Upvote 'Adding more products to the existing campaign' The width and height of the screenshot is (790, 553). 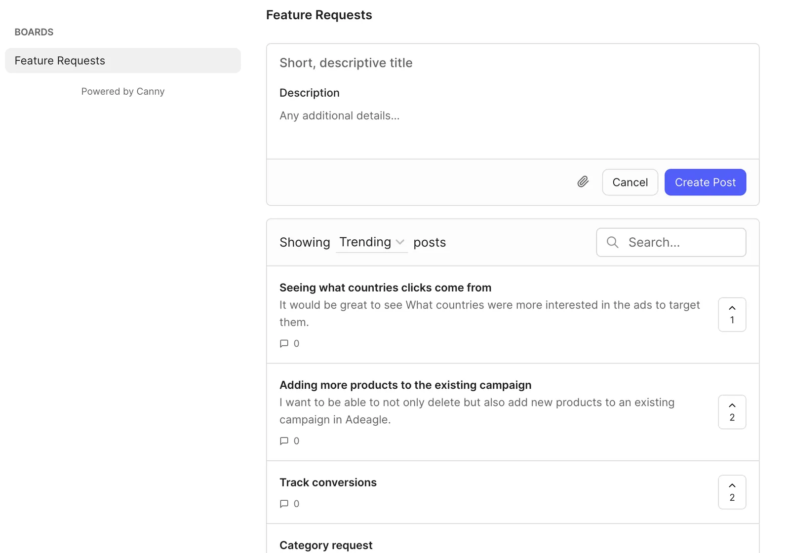click(732, 412)
